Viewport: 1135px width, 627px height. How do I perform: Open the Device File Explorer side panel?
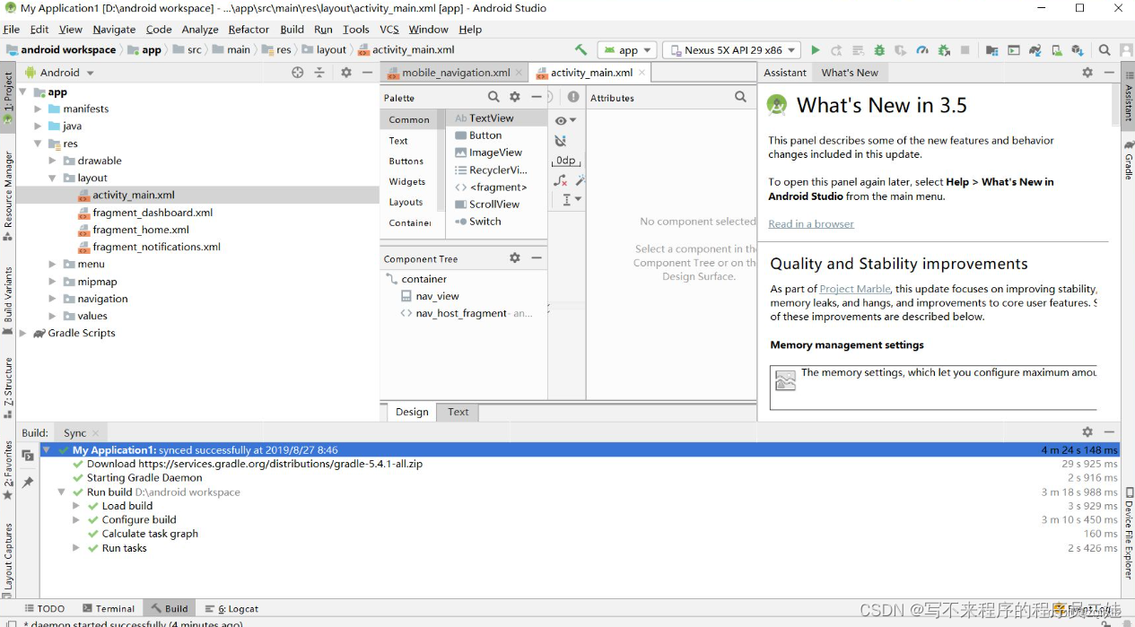pos(1129,533)
